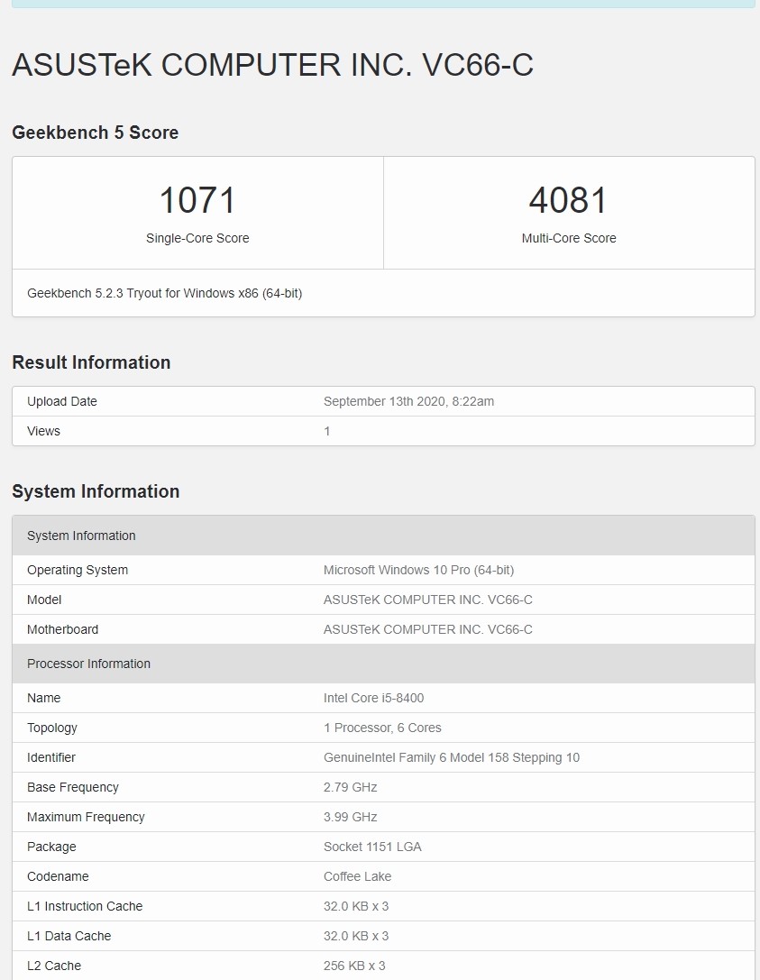Select the September 13th 2020, 8:22am value
Viewport: 760px width, 980px height.
click(408, 401)
